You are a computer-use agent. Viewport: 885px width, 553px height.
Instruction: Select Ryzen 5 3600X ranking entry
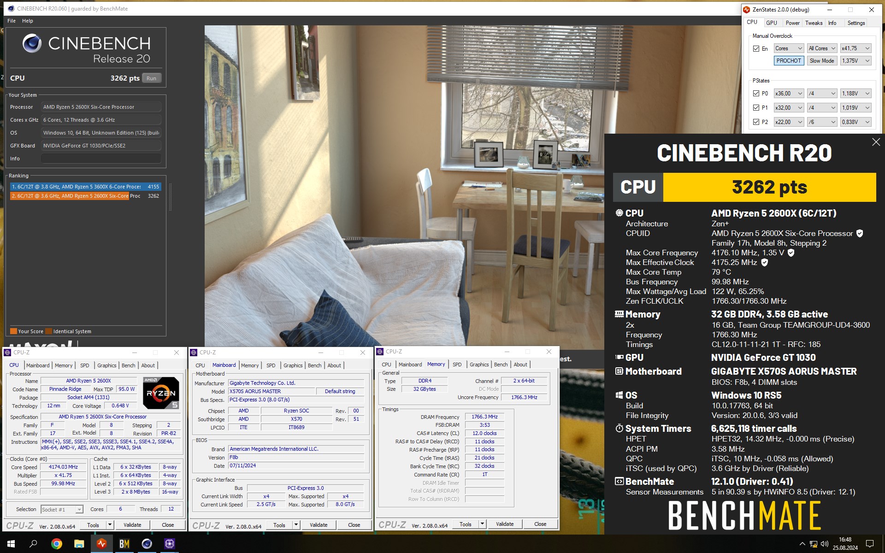click(85, 187)
